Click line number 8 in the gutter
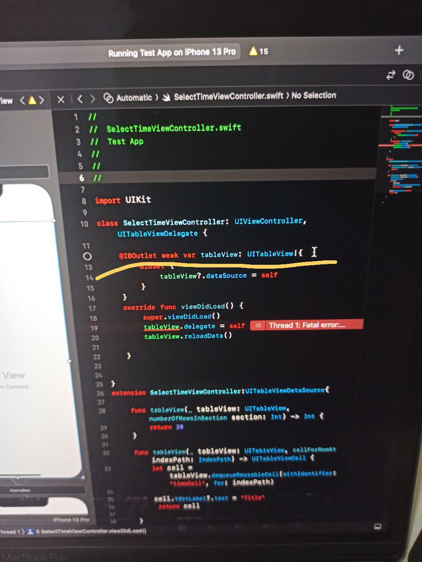Screen dimensions: 422x562 tap(84, 201)
